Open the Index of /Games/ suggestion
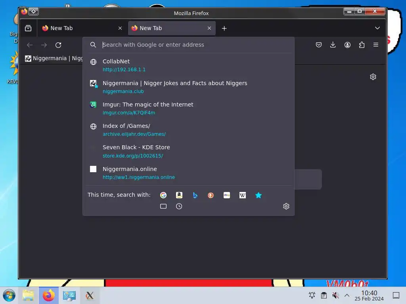The width and height of the screenshot is (406, 304). [189, 130]
